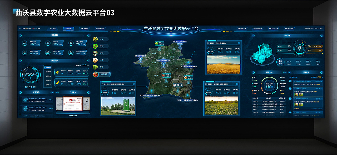Go to the 智慧物联监测 tab

(x=257, y=28)
